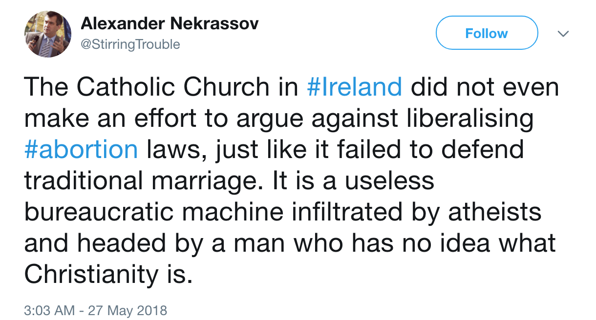596x320 pixels.
Task: Open Alexander Nekrassov's profile photo
Action: (x=48, y=34)
